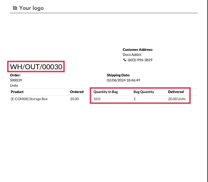Click the bag quantity value 2
Viewport: 208px width, 182px height.
click(x=135, y=99)
